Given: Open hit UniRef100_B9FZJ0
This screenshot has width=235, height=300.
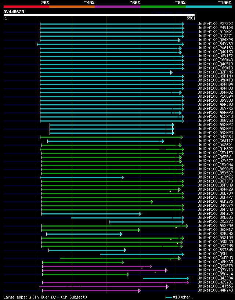Looking at the screenshot, I should pos(215,213).
